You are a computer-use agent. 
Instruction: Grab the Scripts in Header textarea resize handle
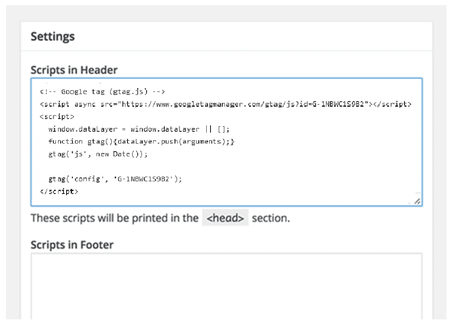[417, 202]
